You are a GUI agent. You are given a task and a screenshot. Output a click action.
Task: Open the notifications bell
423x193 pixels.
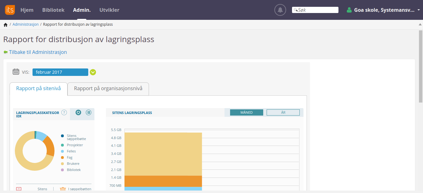(x=280, y=10)
